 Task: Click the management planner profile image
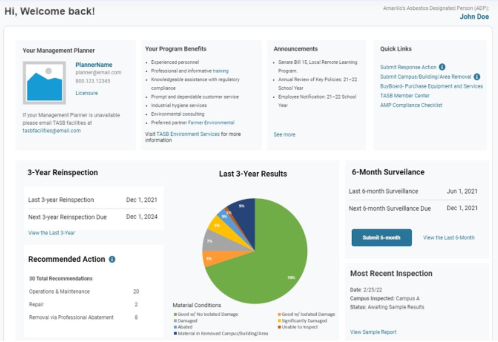coord(44,82)
